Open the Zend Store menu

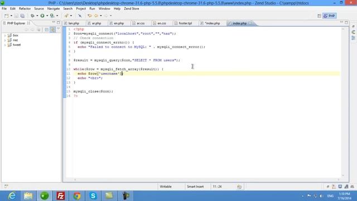click(x=132, y=8)
